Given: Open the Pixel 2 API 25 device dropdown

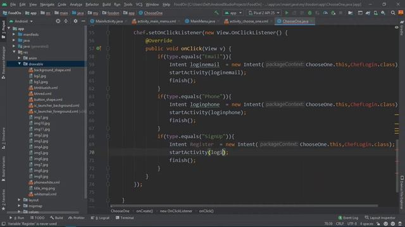Looking at the screenshot, I should point(263,13).
